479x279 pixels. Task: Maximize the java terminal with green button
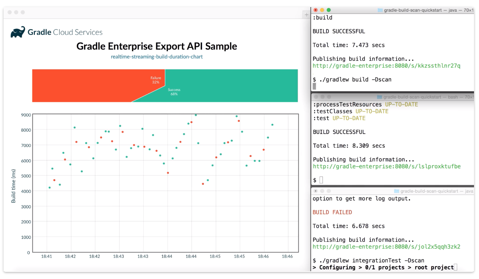click(x=329, y=10)
